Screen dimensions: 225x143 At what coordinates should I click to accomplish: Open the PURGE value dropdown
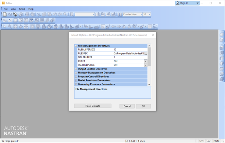[145, 61]
